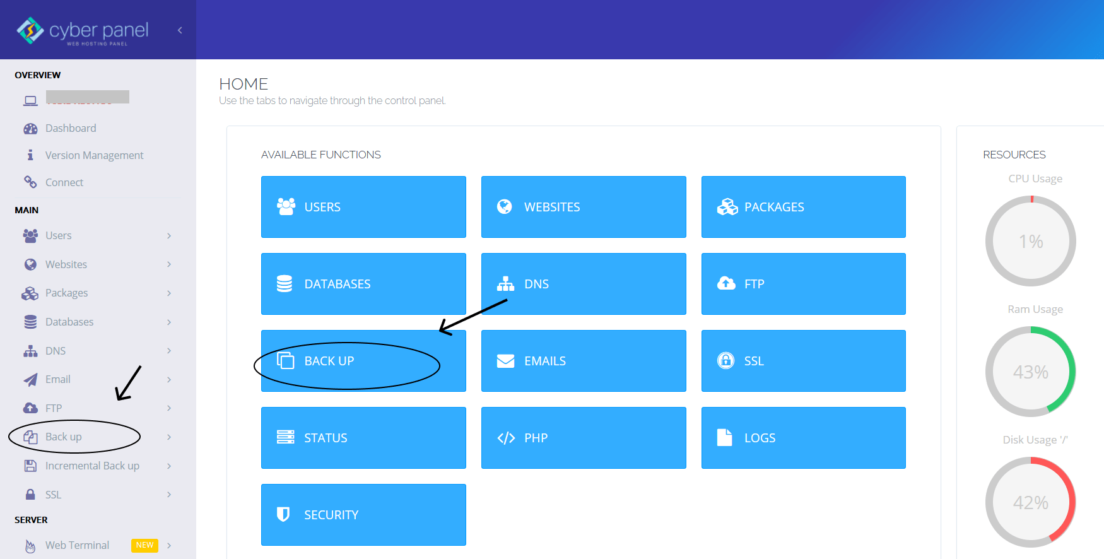Open the USERS function tile

click(x=363, y=207)
